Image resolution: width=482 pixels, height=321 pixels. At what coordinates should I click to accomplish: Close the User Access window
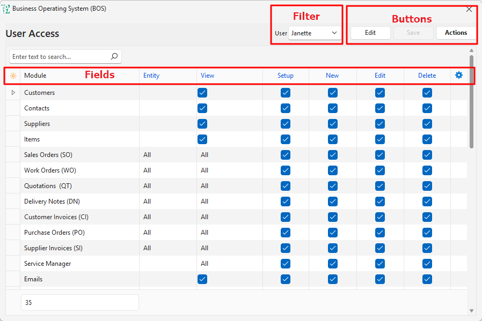click(x=469, y=9)
